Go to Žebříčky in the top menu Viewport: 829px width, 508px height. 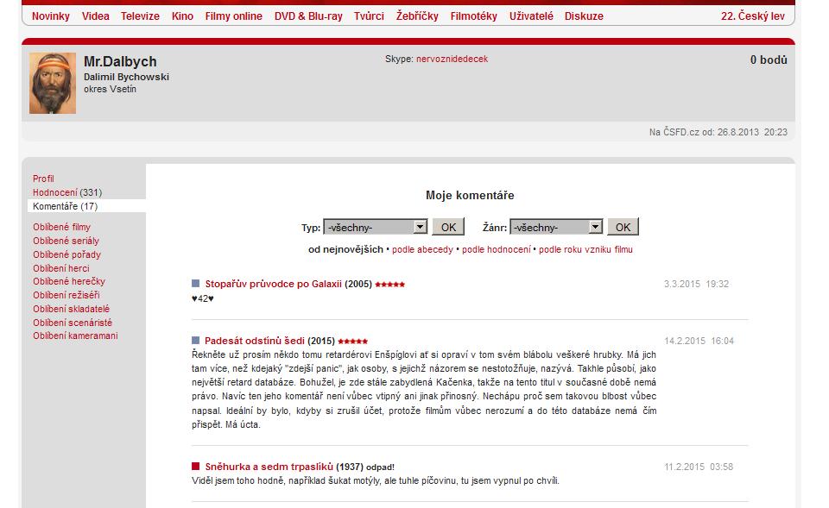pyautogui.click(x=417, y=16)
